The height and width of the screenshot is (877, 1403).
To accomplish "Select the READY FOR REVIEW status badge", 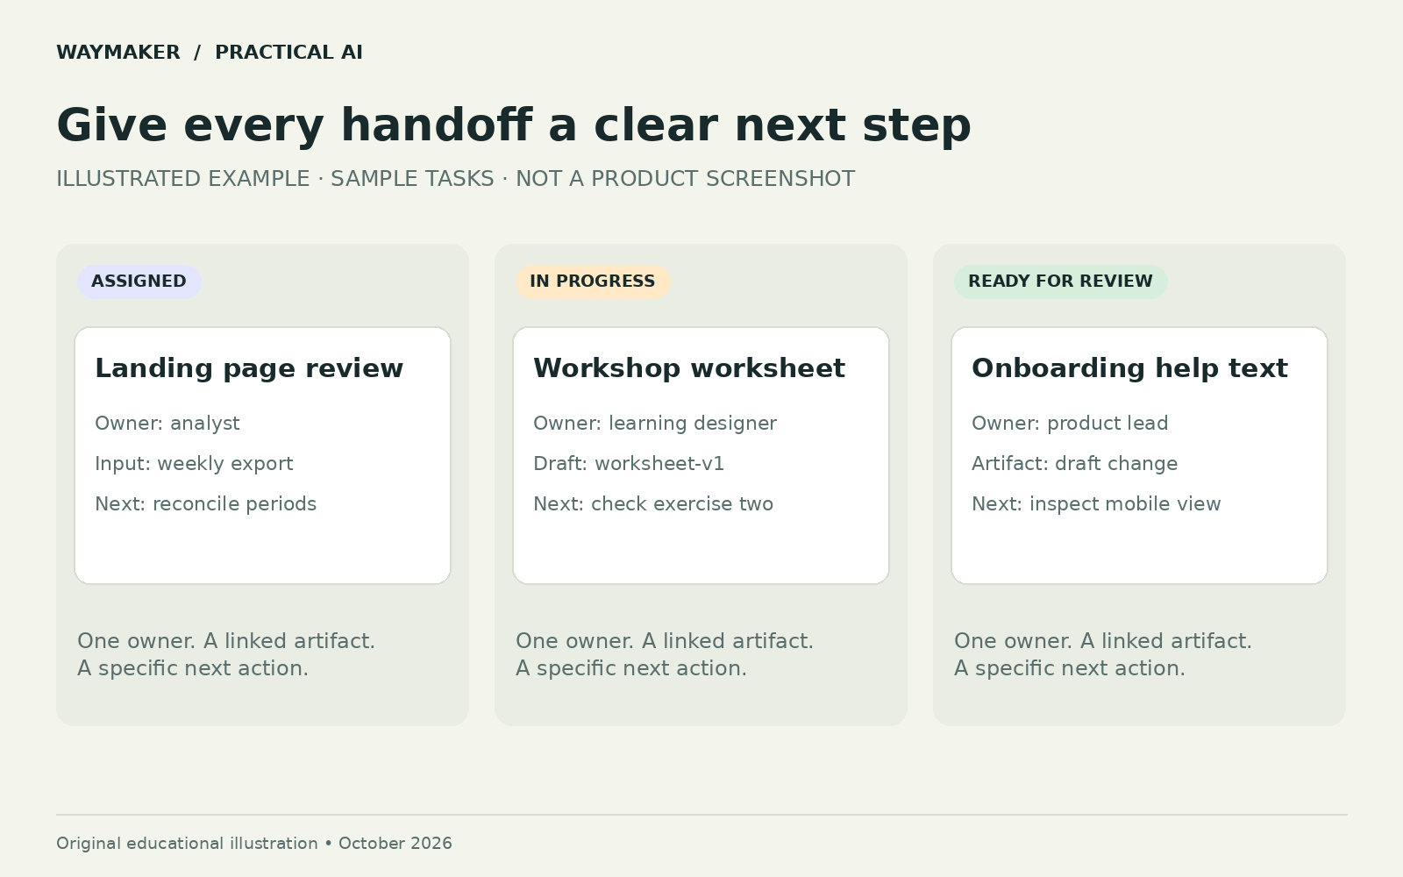I will tap(1061, 282).
